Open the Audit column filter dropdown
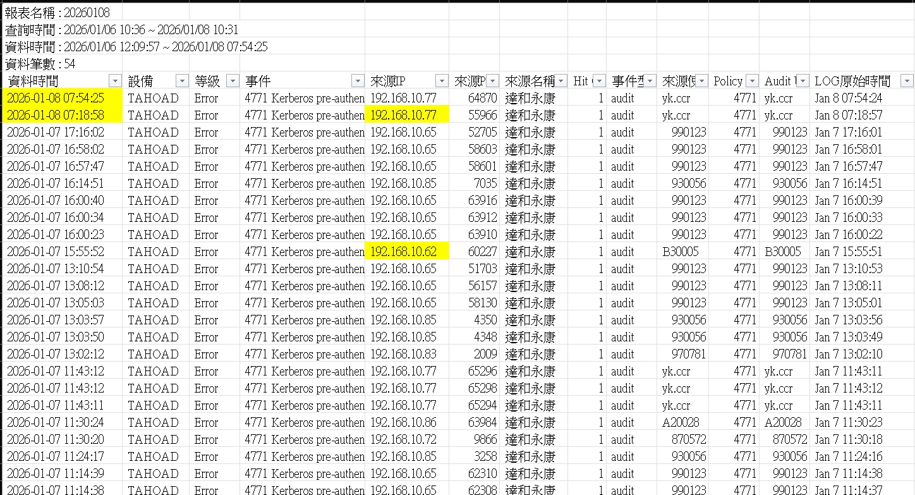Image resolution: width=915 pixels, height=495 pixels. [803, 81]
